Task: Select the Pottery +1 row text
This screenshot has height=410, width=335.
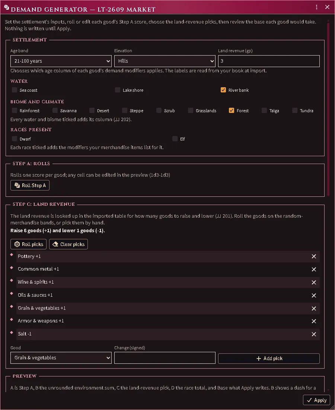Action: (x=29, y=256)
